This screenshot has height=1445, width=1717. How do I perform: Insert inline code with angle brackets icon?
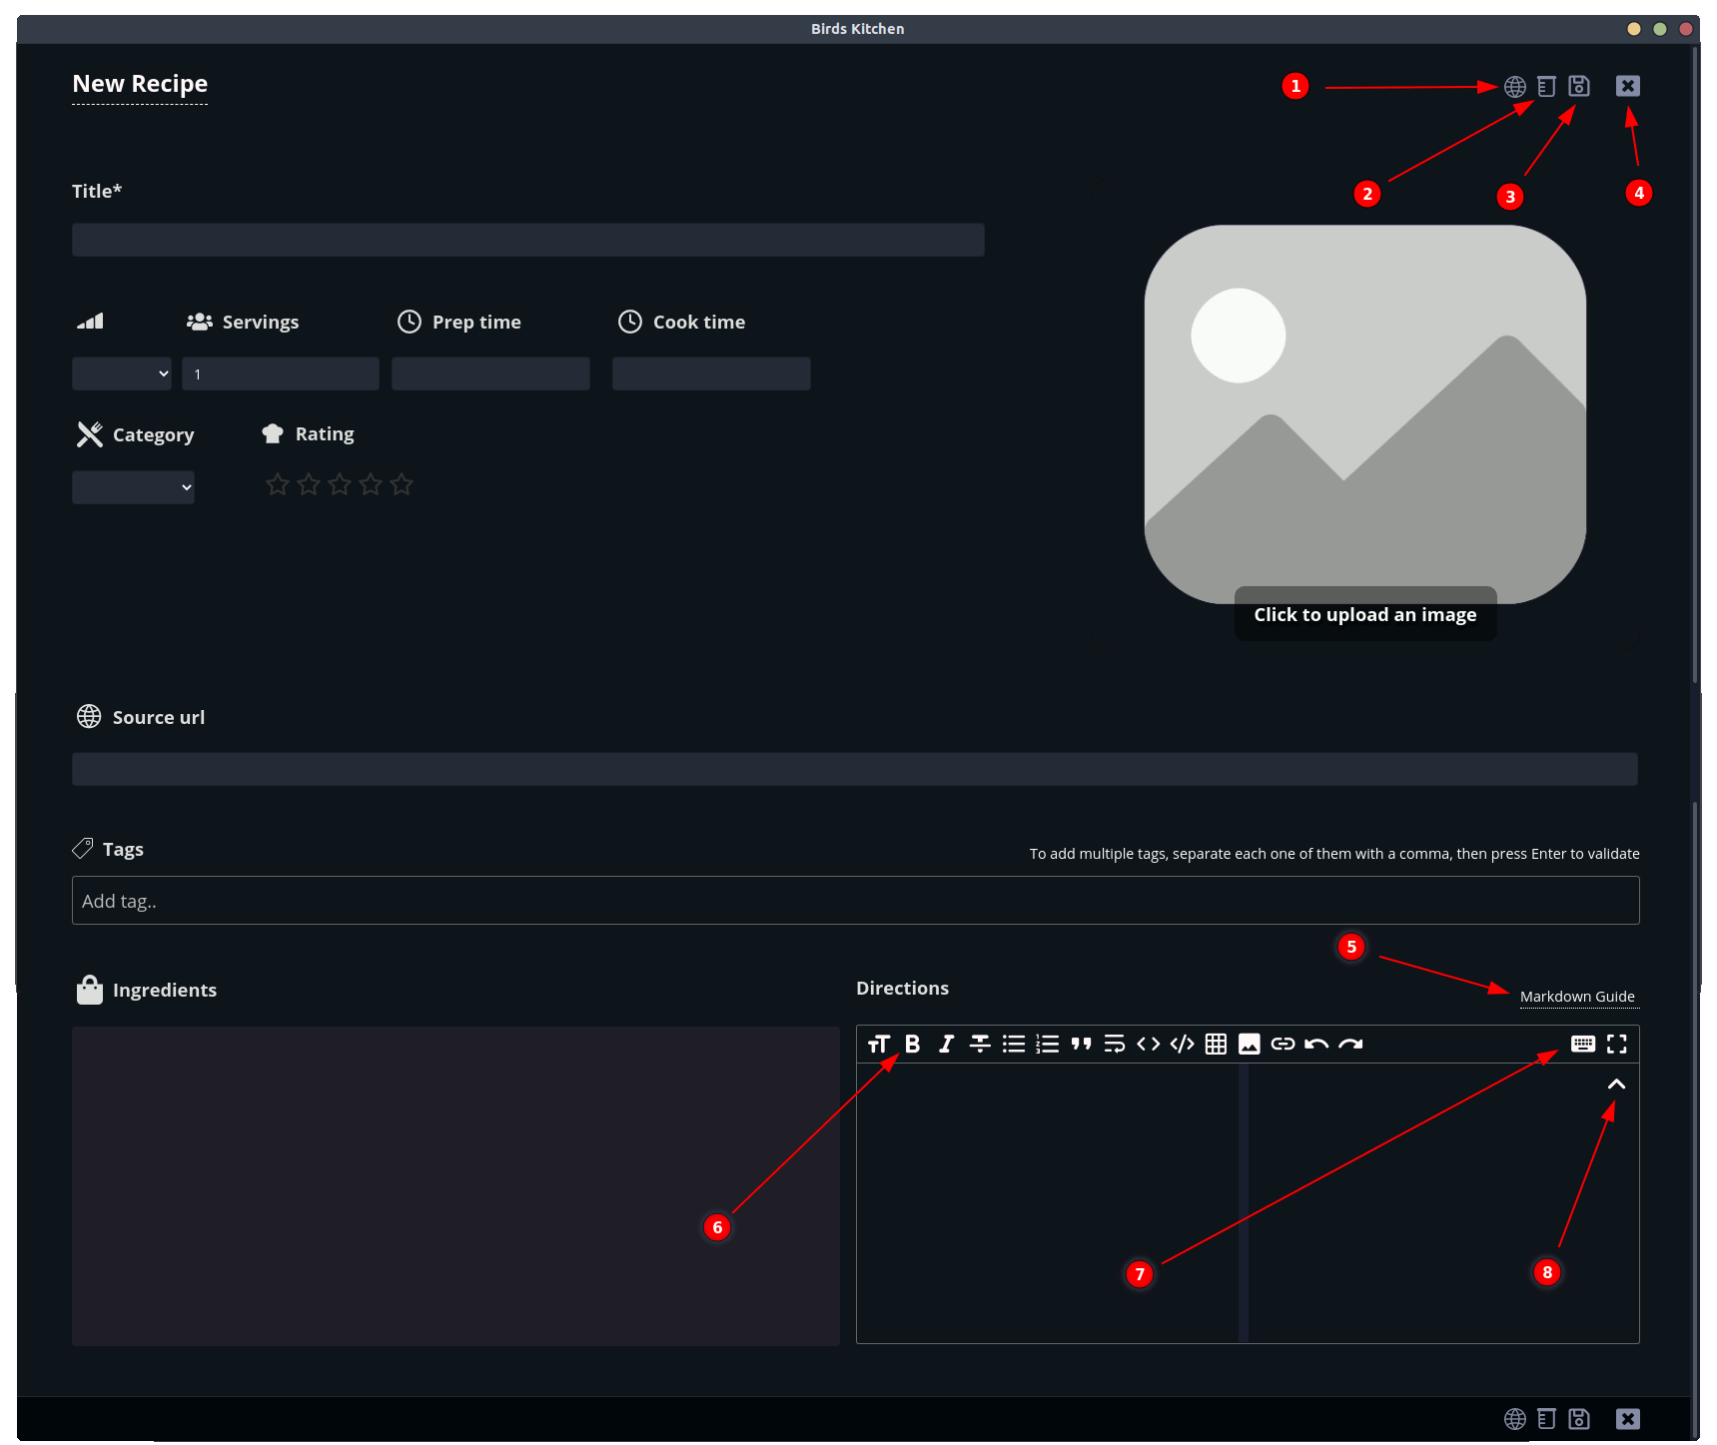(x=1149, y=1045)
